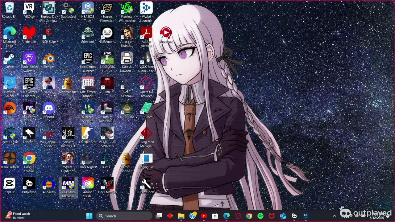The image size is (395, 222).
Task: Open the Rising Mod Manager shortcut
Action: point(146,137)
